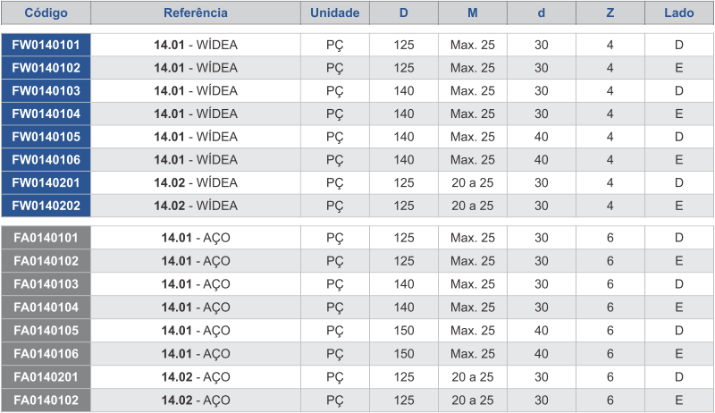Select product code FW0140103
Viewport: 715px width, 413px height.
46,90
